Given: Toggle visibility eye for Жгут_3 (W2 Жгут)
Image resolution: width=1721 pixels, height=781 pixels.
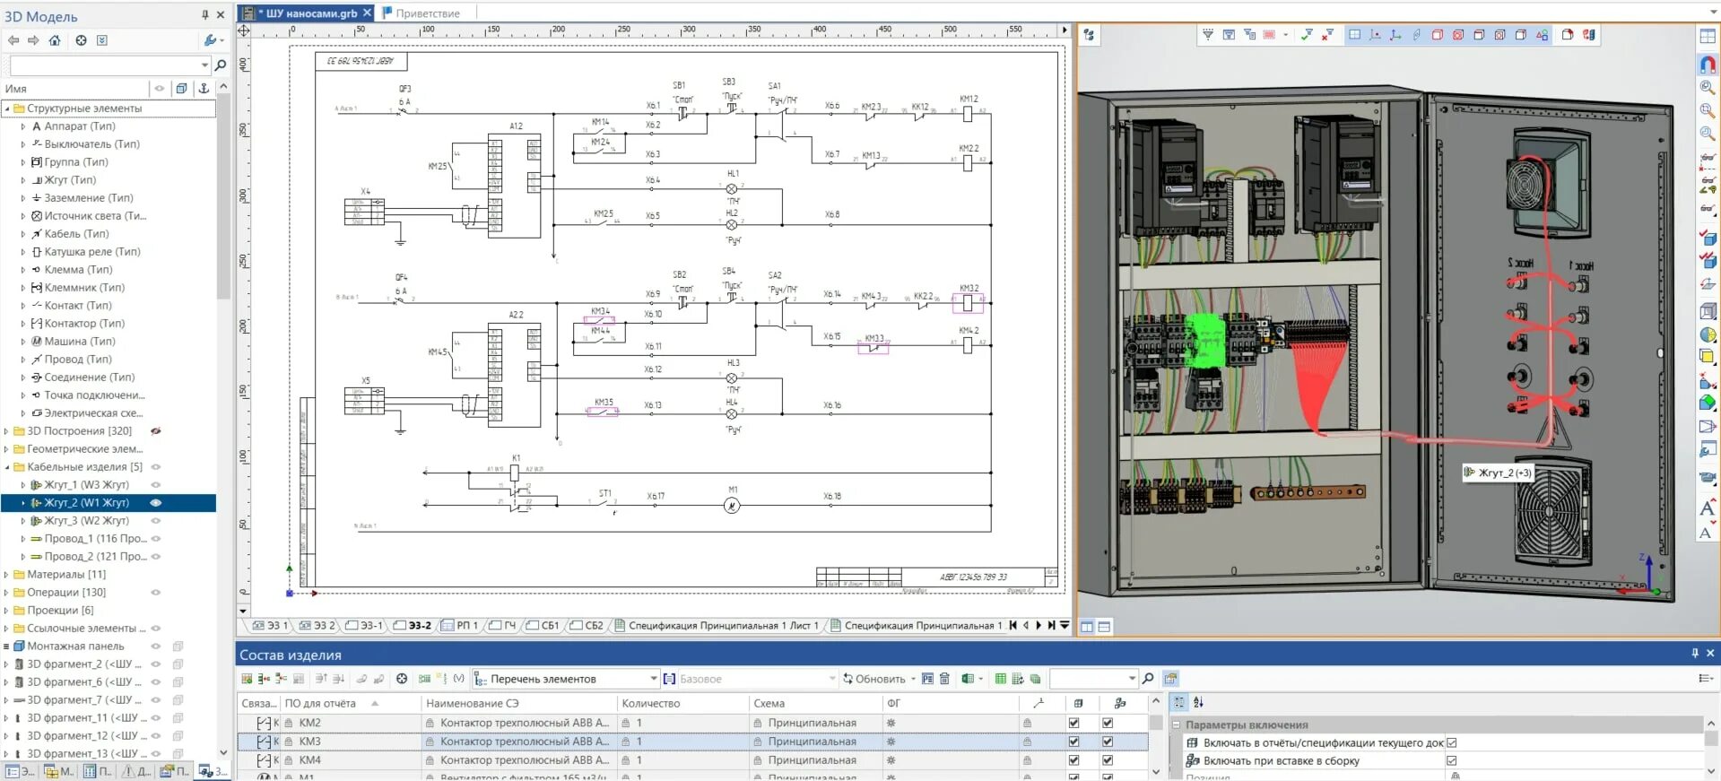Looking at the screenshot, I should coord(156,521).
